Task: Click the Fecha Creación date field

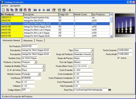Action: pyautogui.click(x=125, y=50)
